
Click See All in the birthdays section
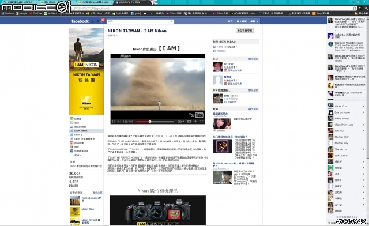[253, 59]
